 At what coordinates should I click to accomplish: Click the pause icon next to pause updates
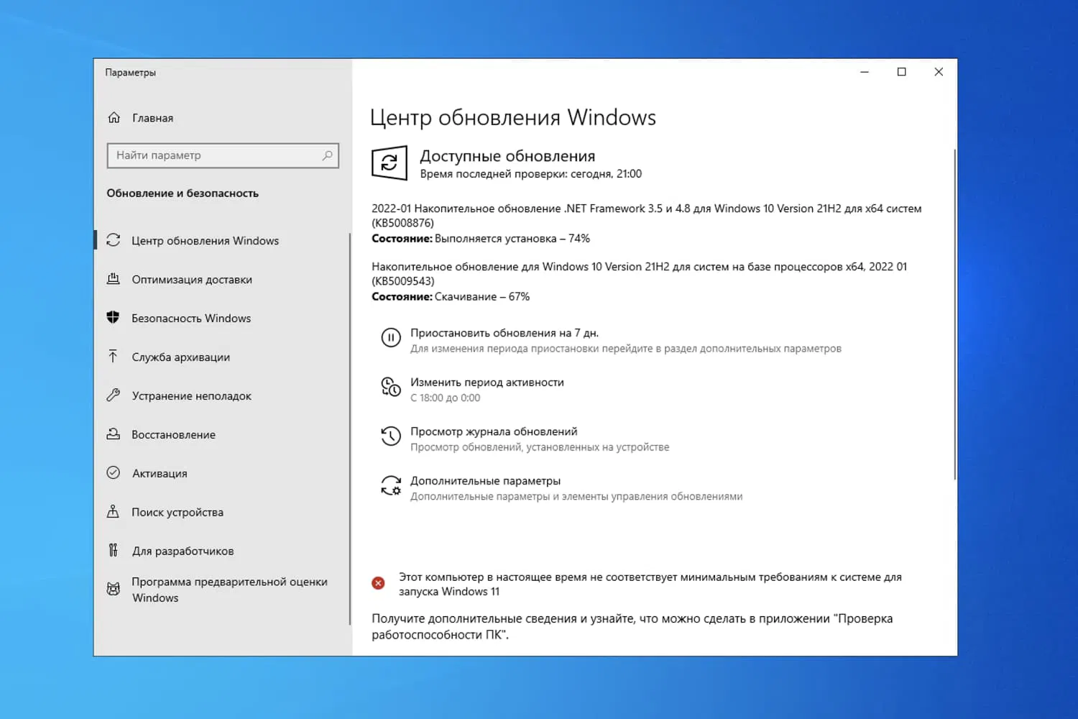coord(390,337)
